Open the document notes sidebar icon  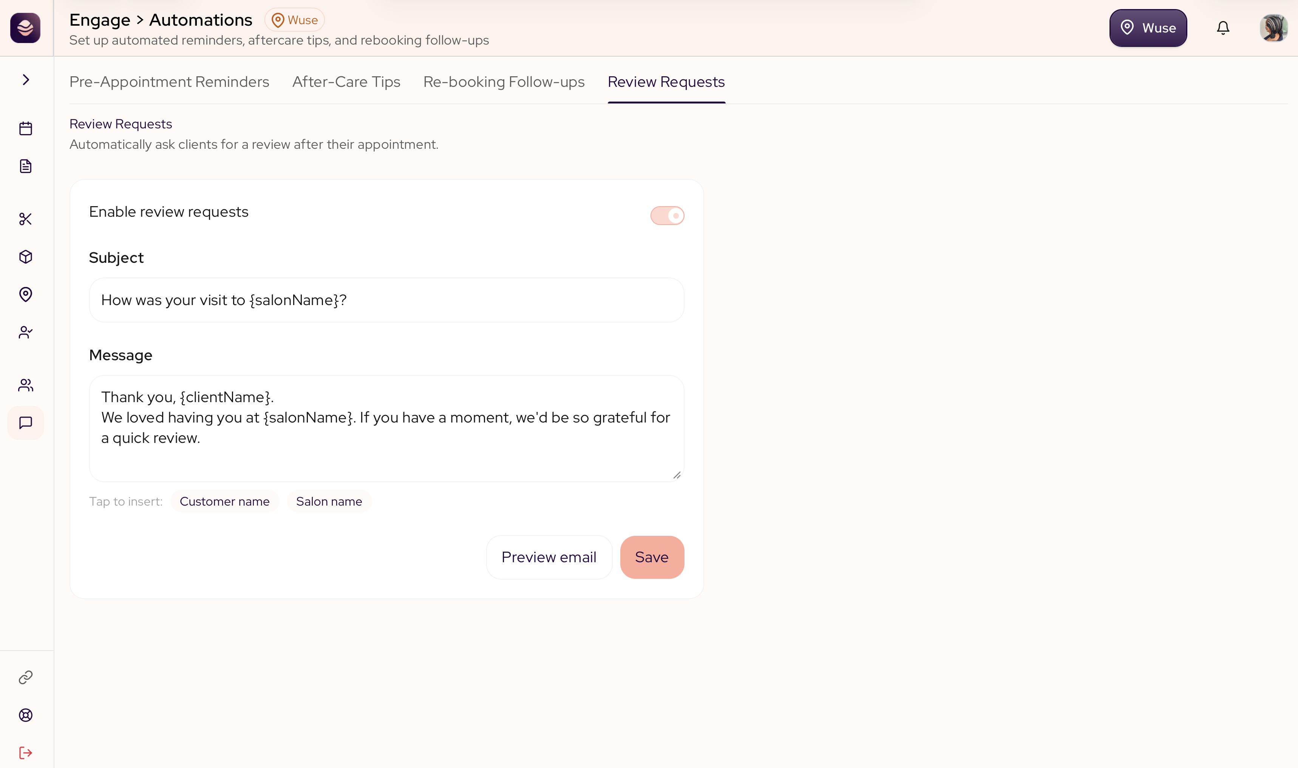click(25, 166)
